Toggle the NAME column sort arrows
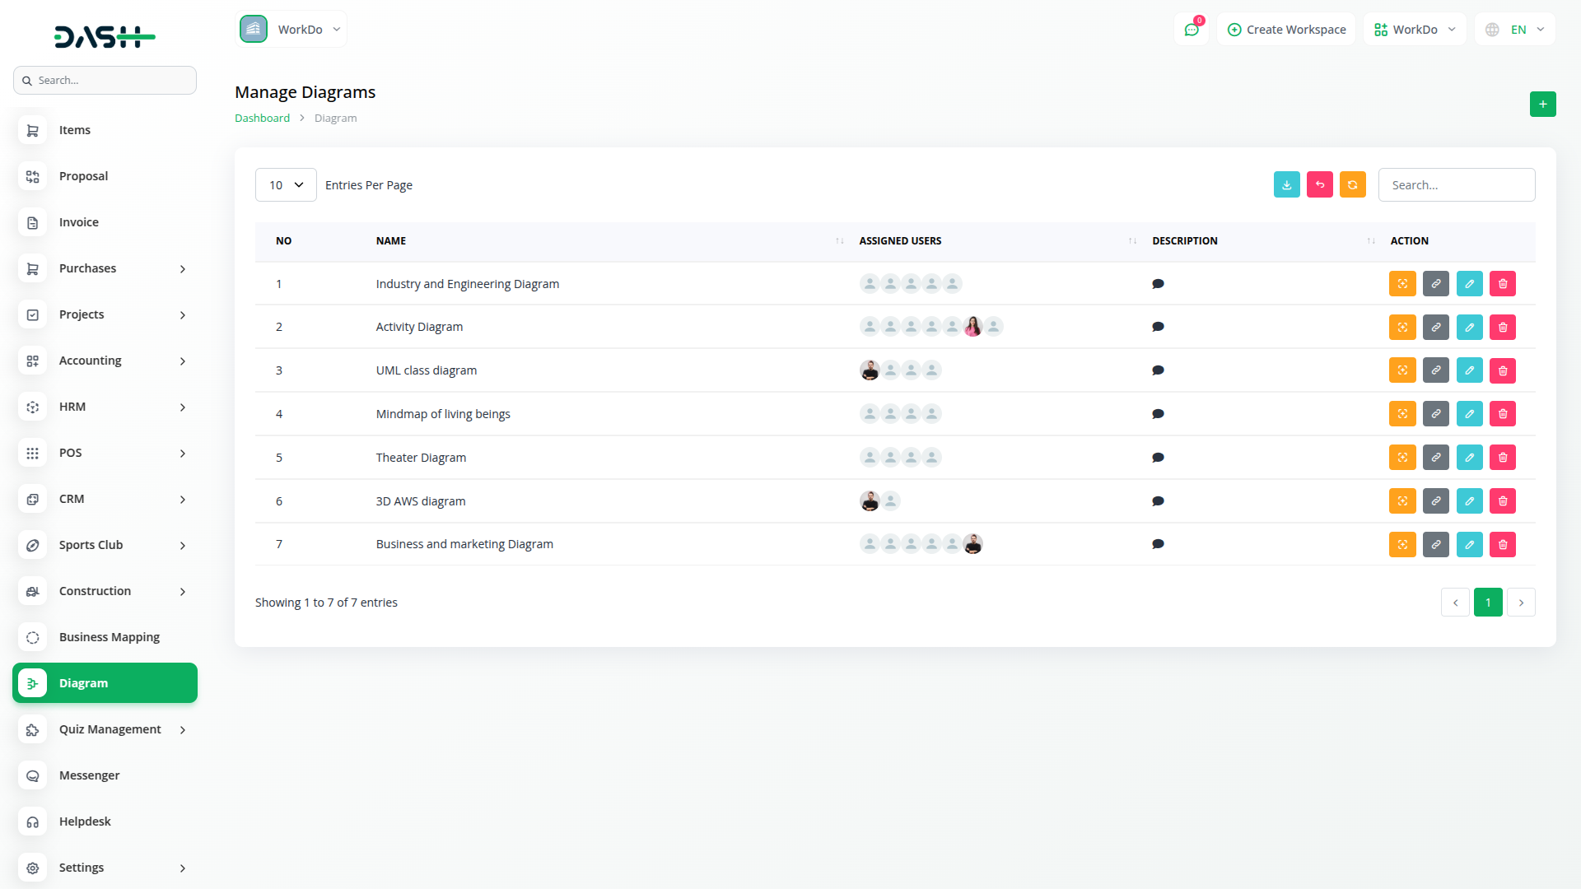This screenshot has height=889, width=1581. 839,240
